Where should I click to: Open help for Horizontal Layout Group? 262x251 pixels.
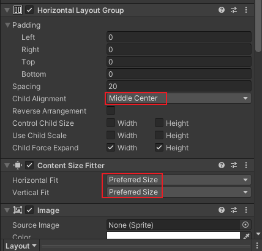click(222, 10)
